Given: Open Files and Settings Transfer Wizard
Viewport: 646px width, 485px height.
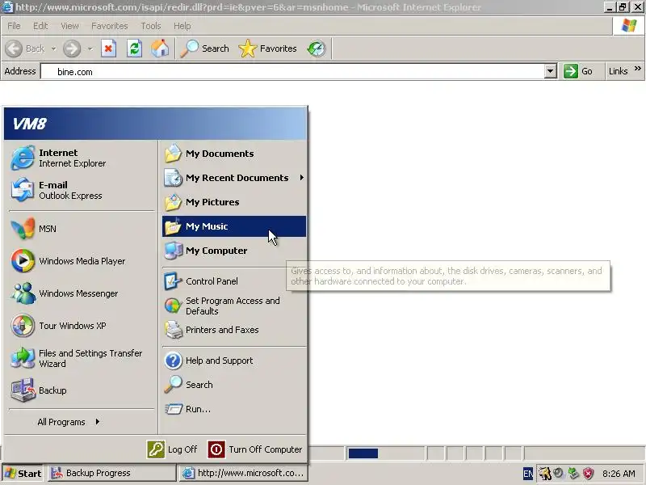Looking at the screenshot, I should tap(81, 358).
